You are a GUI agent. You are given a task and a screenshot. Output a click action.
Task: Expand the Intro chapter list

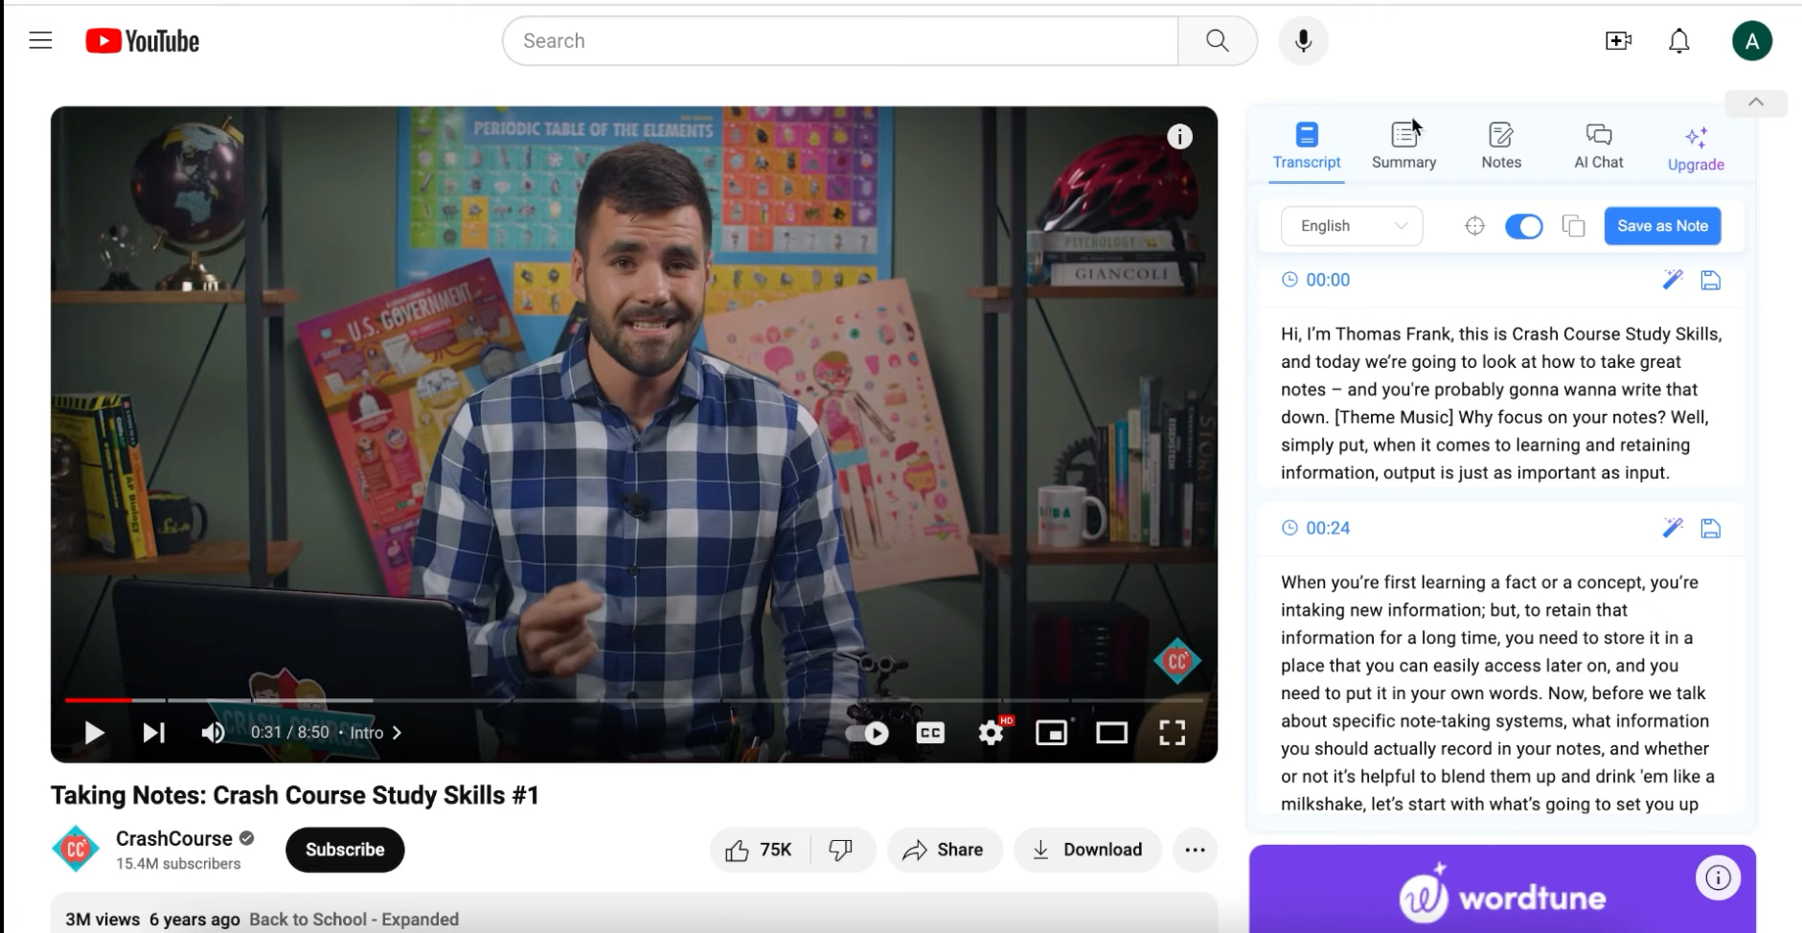coord(376,733)
